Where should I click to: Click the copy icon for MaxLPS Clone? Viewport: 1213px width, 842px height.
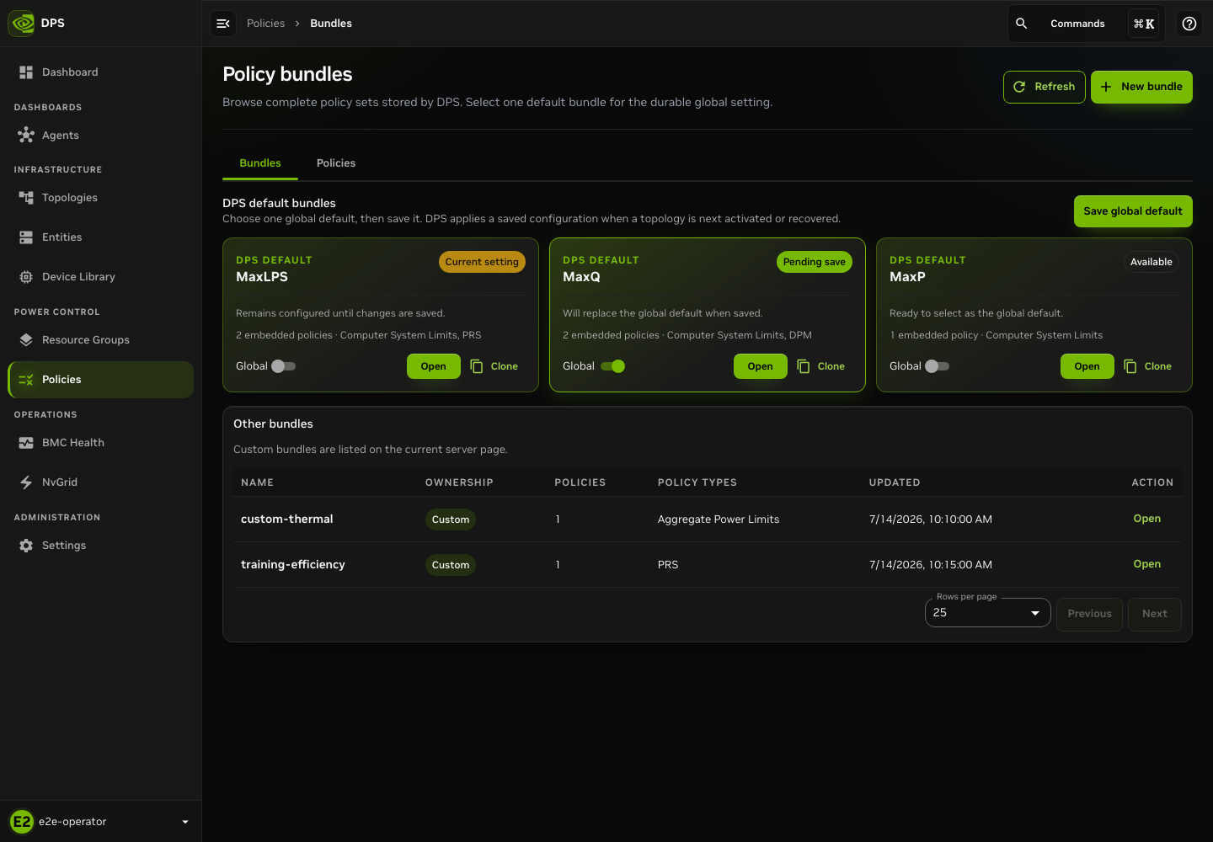coord(477,366)
